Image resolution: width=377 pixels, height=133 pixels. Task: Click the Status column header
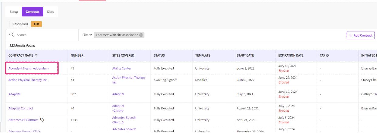coord(159,56)
